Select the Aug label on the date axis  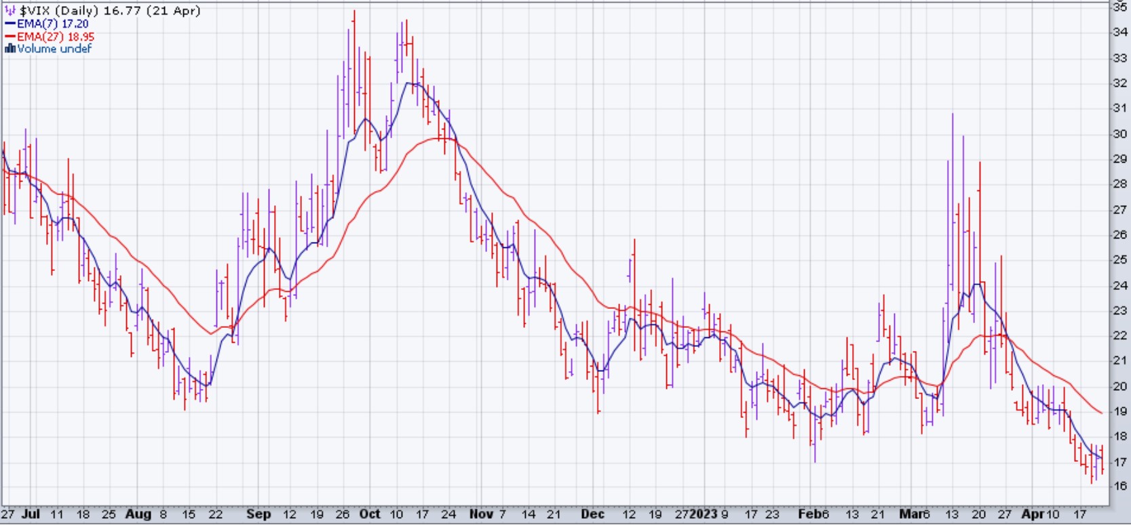click(x=138, y=514)
